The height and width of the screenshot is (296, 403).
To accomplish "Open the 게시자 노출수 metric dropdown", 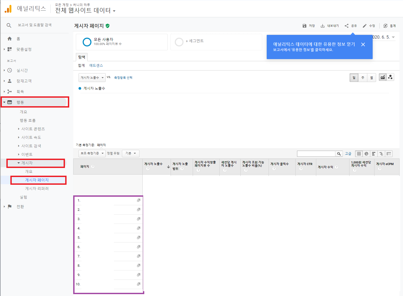I will [x=92, y=78].
